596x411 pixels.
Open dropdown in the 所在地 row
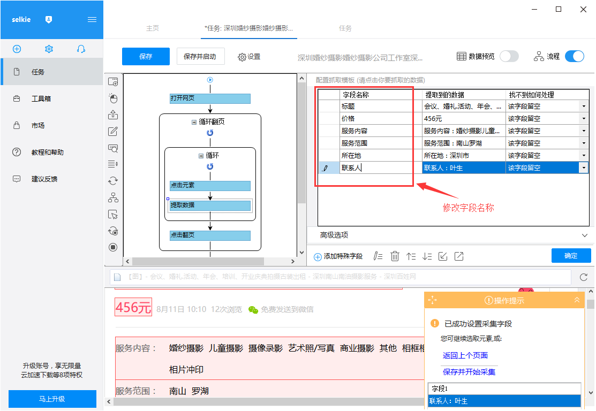coord(584,155)
